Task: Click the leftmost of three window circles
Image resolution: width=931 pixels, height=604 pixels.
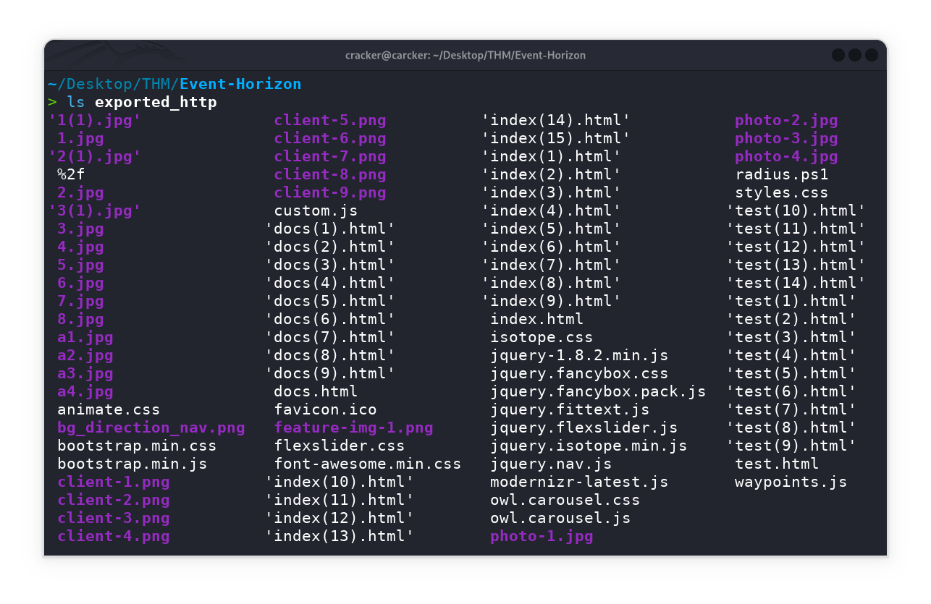Action: tap(838, 55)
